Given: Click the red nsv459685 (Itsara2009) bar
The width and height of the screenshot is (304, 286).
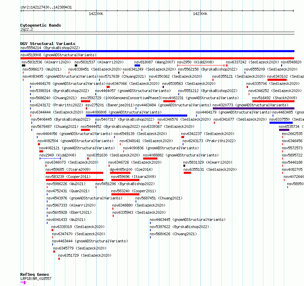Looking at the screenshot, I should point(74,173).
